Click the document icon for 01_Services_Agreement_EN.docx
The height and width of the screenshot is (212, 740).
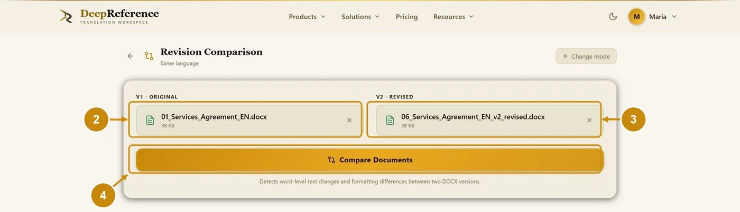pyautogui.click(x=150, y=121)
